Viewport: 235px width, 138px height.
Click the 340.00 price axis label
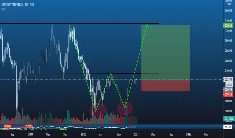pyautogui.click(x=228, y=21)
